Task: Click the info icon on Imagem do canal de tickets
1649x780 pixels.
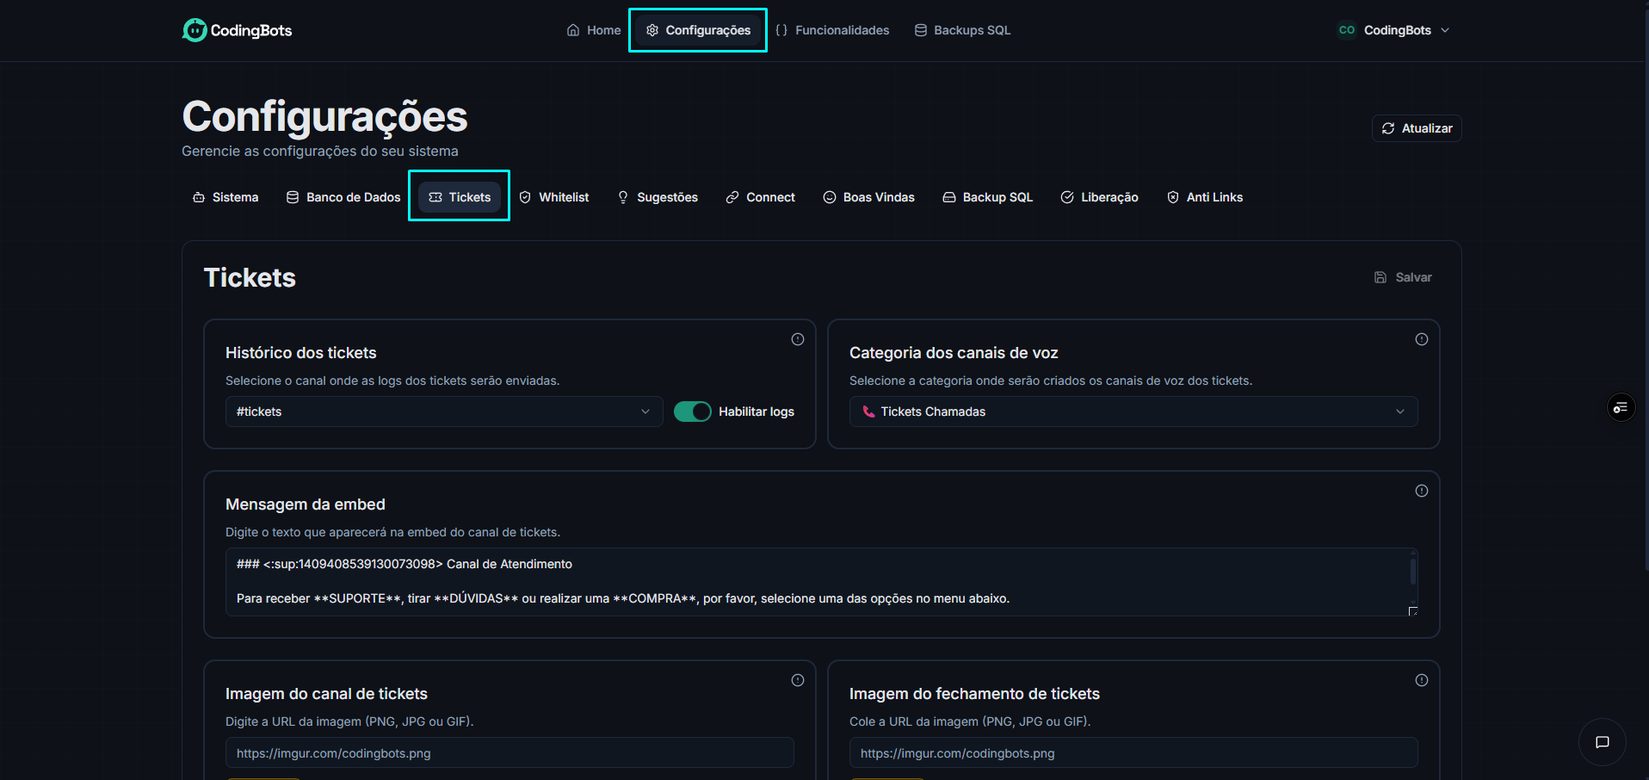Action: point(797,679)
